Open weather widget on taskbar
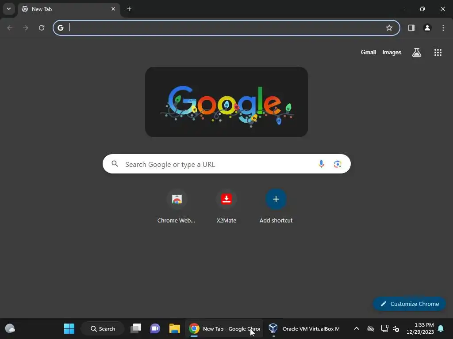This screenshot has width=453, height=339. (x=10, y=328)
